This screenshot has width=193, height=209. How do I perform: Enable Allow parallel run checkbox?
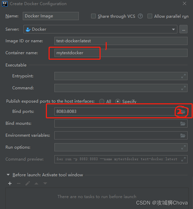tap(150, 16)
